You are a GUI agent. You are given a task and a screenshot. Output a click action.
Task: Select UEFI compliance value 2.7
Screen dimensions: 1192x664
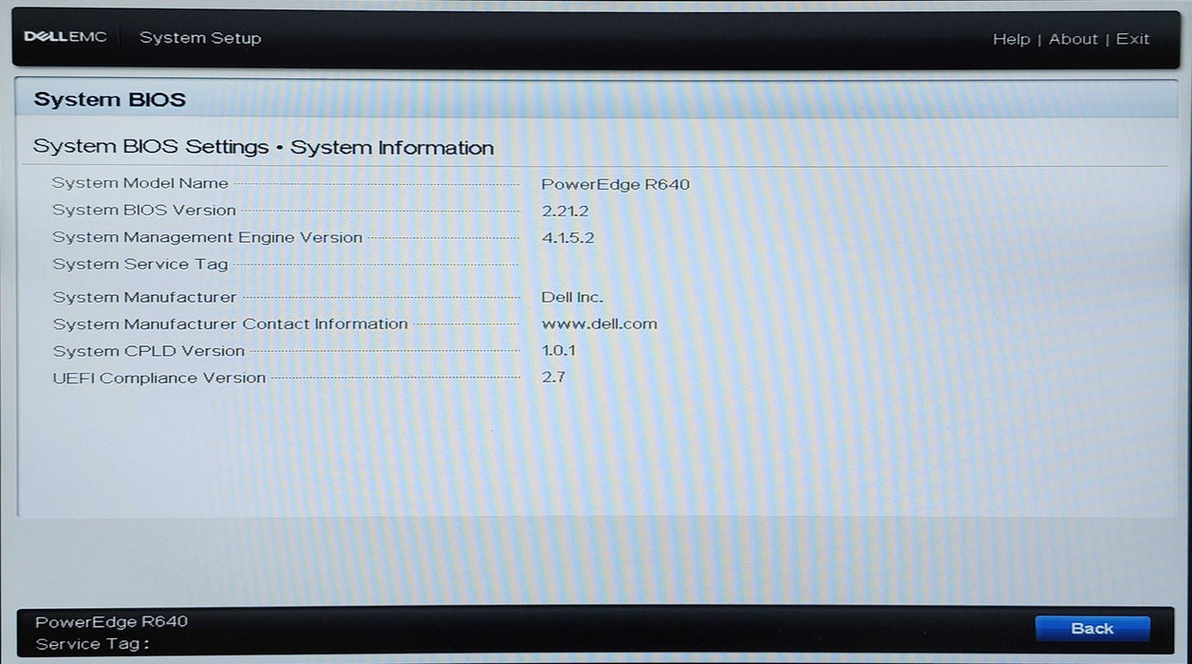[x=553, y=378]
